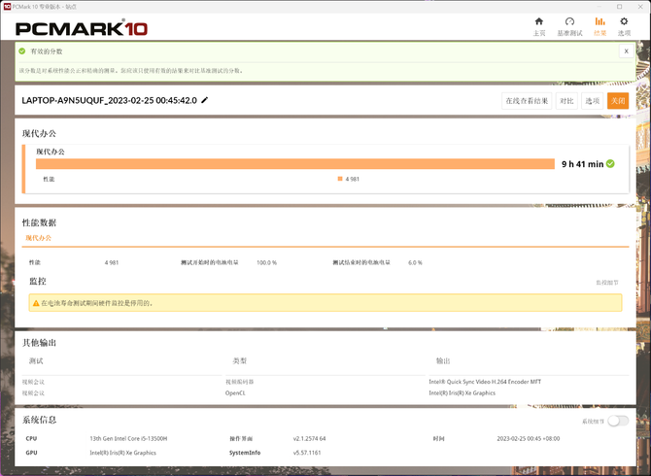Dismiss the valid score banner with X
Image resolution: width=651 pixels, height=476 pixels.
click(x=626, y=51)
